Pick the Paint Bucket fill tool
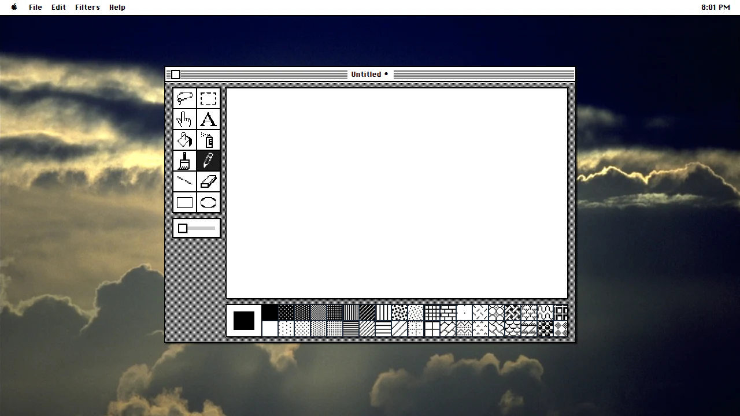 [x=184, y=140]
